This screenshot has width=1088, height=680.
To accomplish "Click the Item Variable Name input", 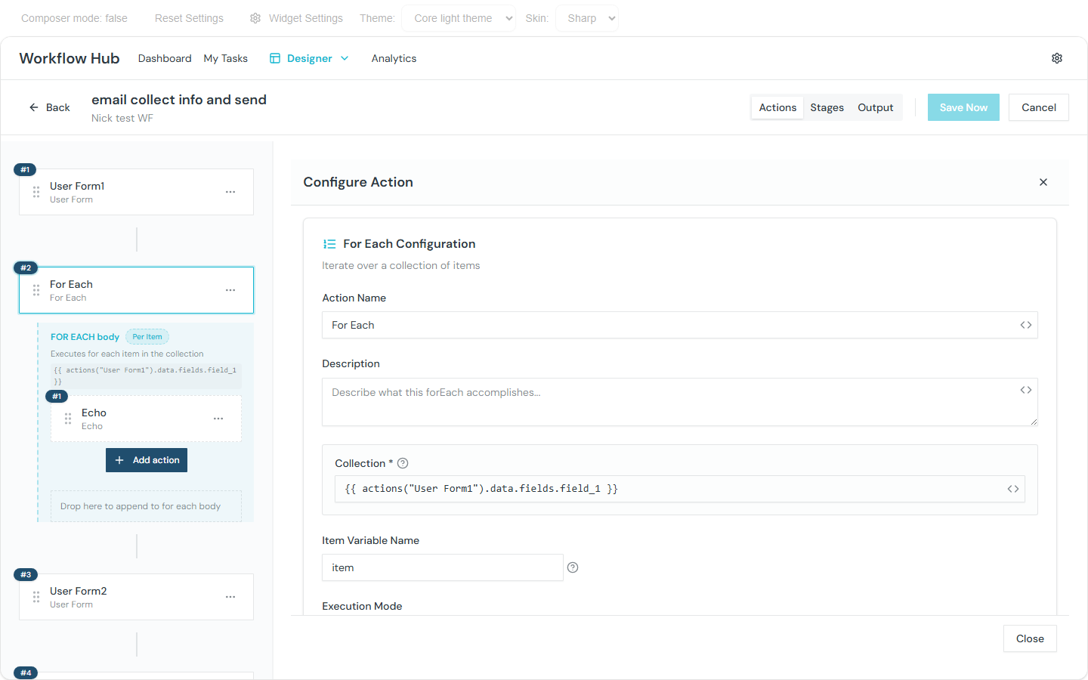I will tap(443, 567).
